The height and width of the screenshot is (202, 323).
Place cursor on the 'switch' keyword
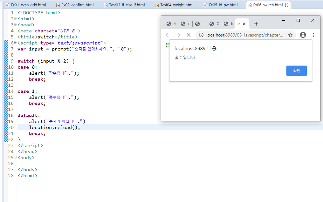pyautogui.click(x=26, y=61)
